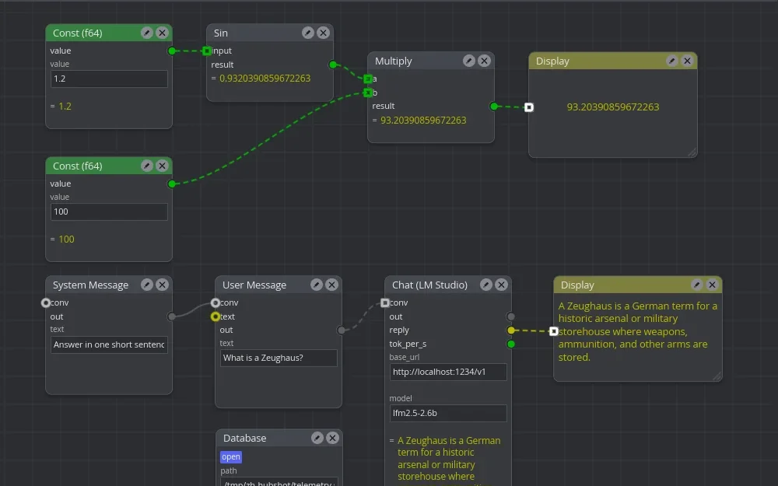Edit the Display node showing the Zeughaus reply

[696, 285]
